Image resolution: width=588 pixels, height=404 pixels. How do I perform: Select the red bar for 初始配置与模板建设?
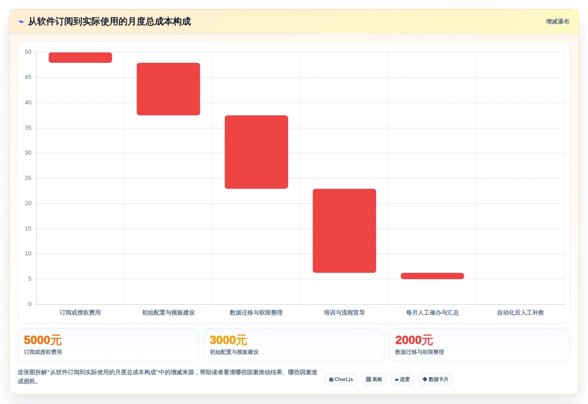[168, 89]
